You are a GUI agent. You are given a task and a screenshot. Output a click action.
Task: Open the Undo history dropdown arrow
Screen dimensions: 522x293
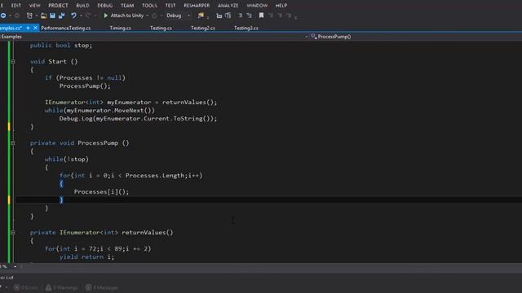[x=81, y=15]
